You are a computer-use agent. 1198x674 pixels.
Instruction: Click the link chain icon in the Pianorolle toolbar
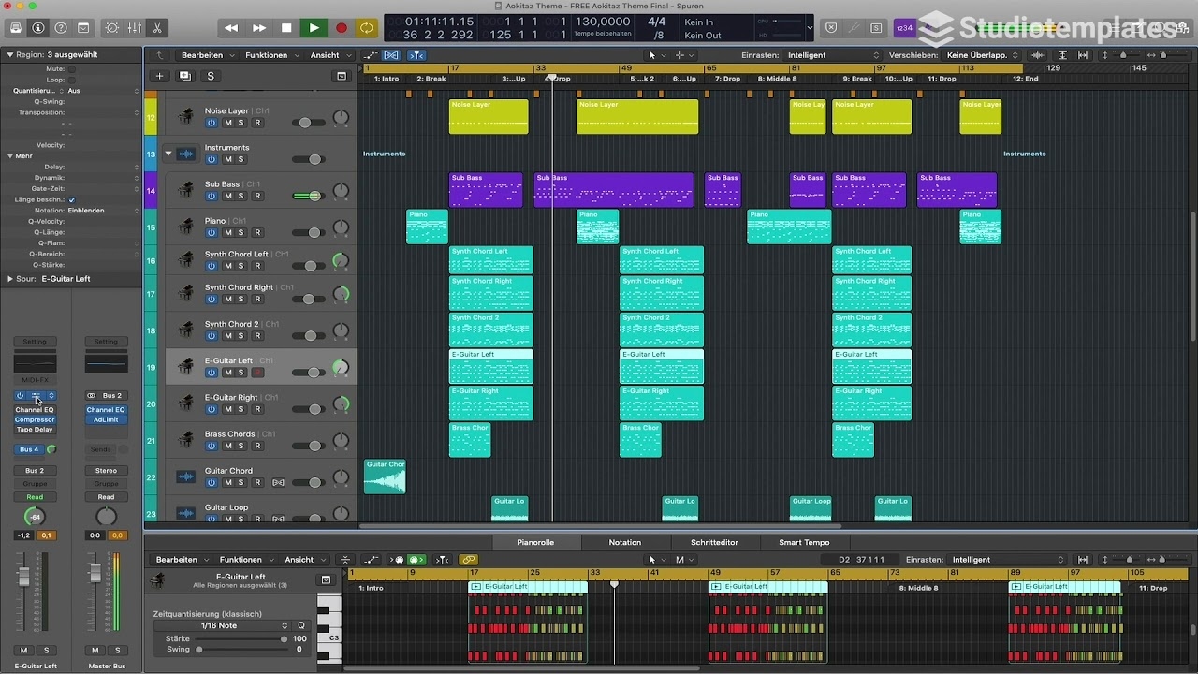pyautogui.click(x=468, y=559)
